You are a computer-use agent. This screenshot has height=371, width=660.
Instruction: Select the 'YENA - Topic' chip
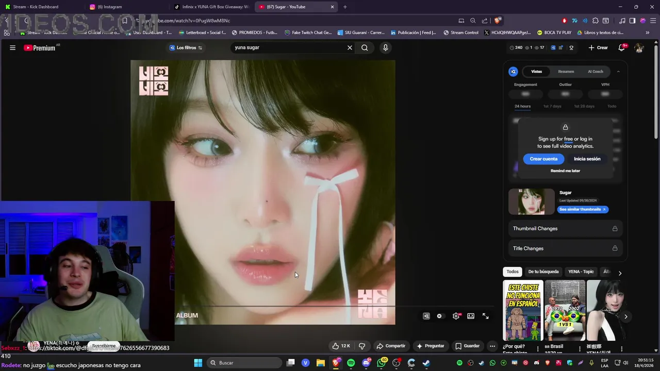pos(581,272)
